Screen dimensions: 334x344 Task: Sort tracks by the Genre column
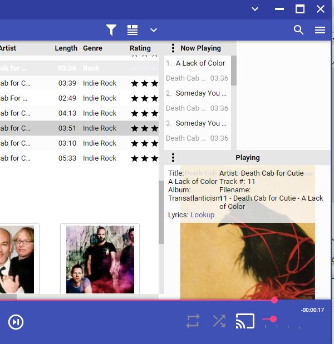click(x=92, y=48)
